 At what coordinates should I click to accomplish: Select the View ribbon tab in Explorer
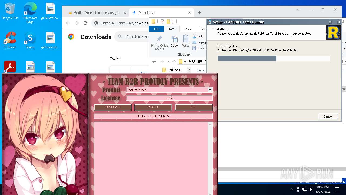pos(202,29)
